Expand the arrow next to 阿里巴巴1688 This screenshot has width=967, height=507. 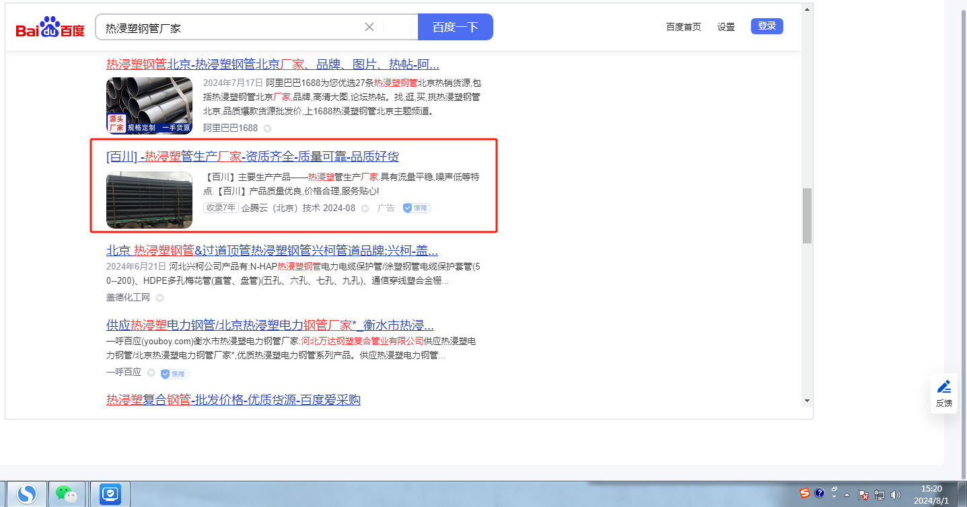[x=267, y=128]
